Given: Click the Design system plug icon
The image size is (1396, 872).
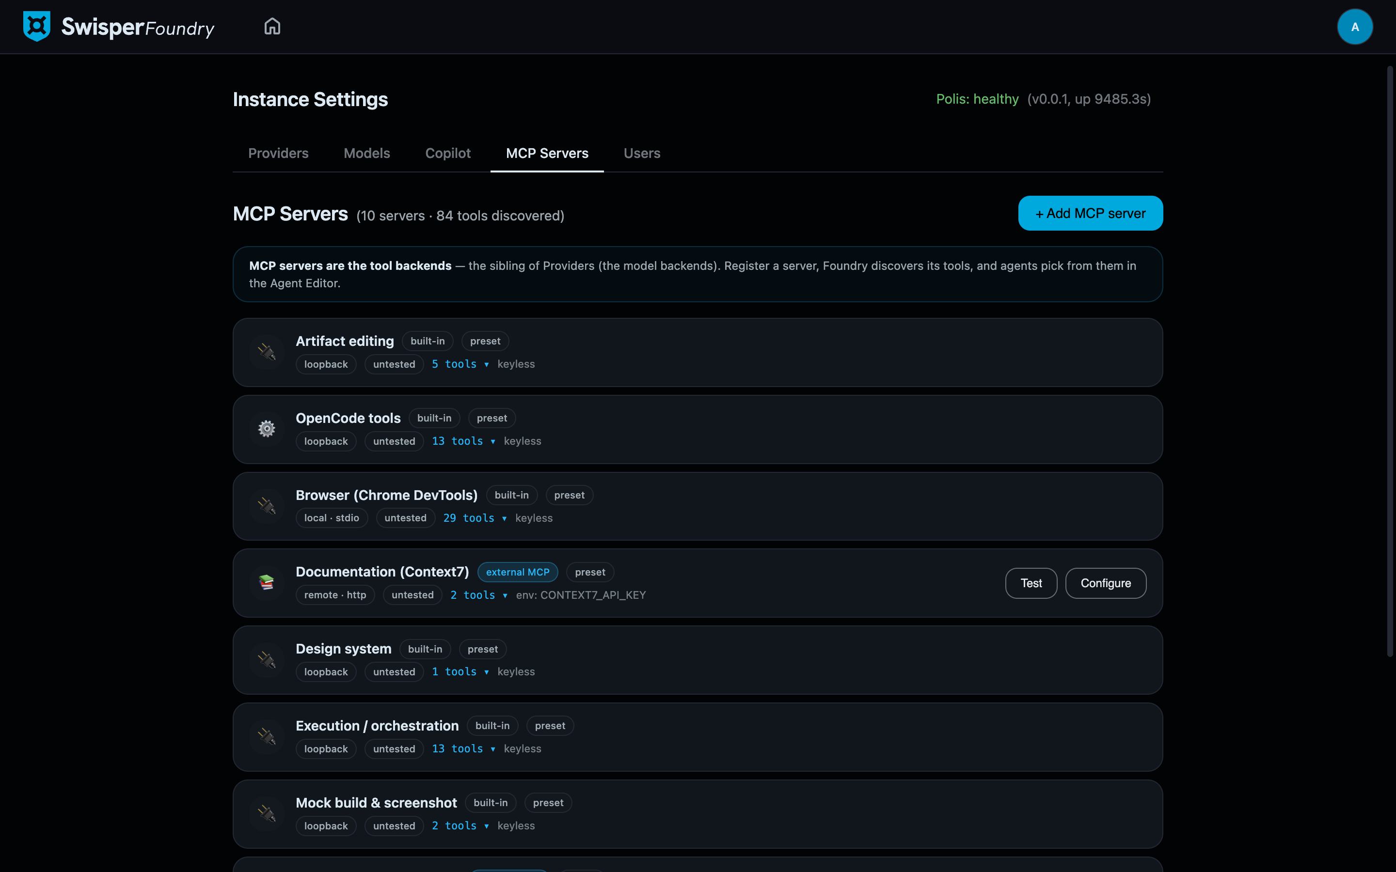Looking at the screenshot, I should pyautogui.click(x=267, y=660).
